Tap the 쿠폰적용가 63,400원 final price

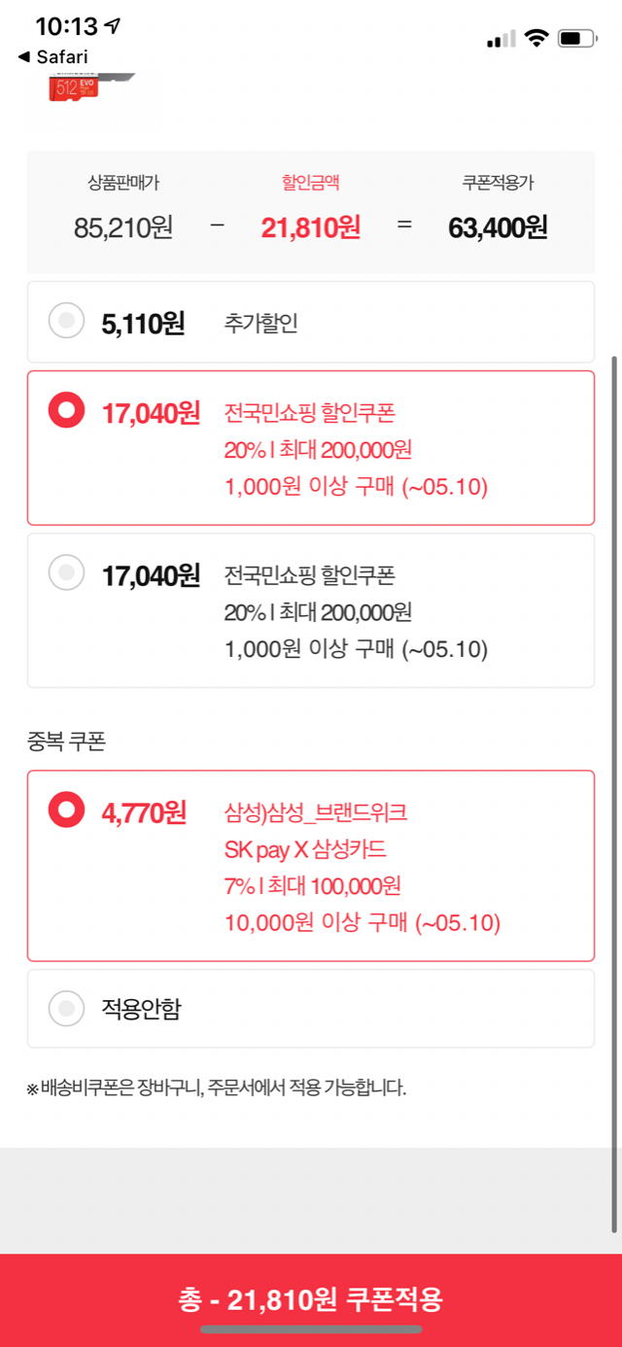[498, 227]
